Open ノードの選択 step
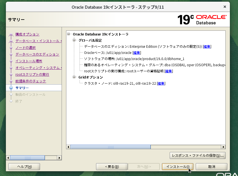 25,48
